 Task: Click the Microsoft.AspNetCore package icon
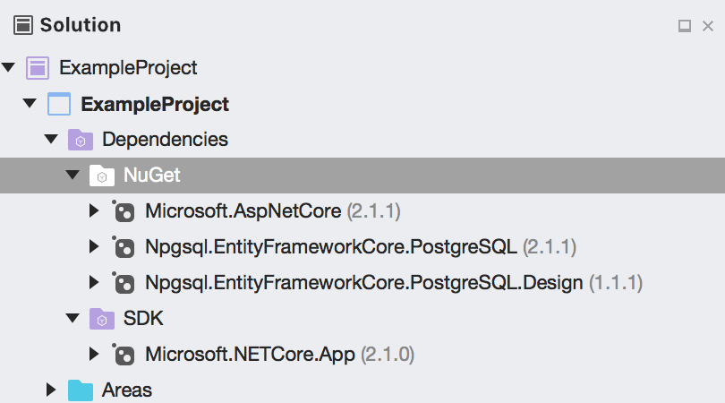point(124,211)
